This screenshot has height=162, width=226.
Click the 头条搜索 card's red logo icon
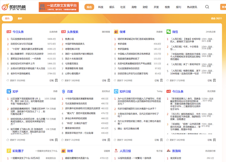(64, 32)
